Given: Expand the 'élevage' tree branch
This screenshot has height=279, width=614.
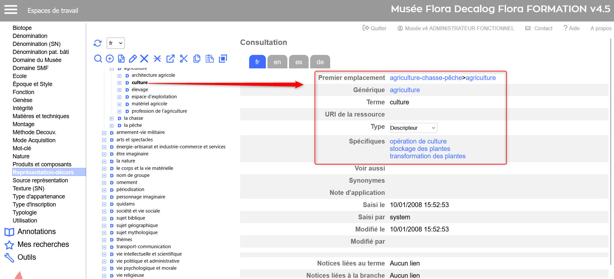Looking at the screenshot, I should (119, 90).
